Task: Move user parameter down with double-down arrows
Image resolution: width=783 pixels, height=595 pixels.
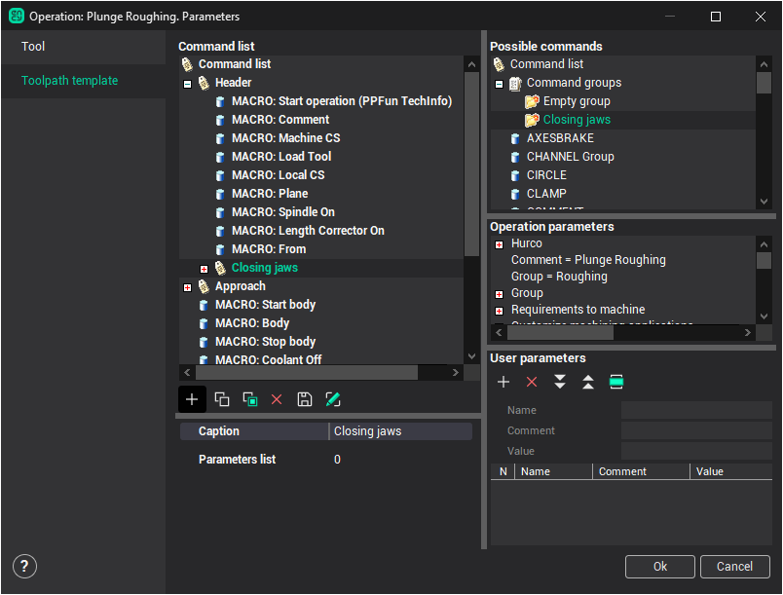Action: tap(560, 382)
